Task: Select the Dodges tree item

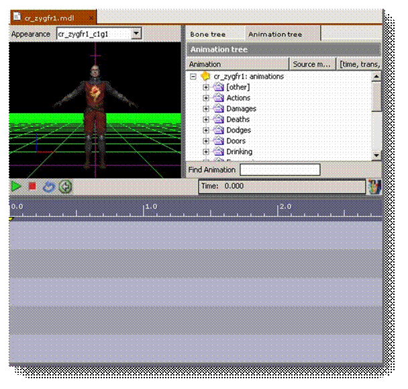Action: click(x=239, y=130)
